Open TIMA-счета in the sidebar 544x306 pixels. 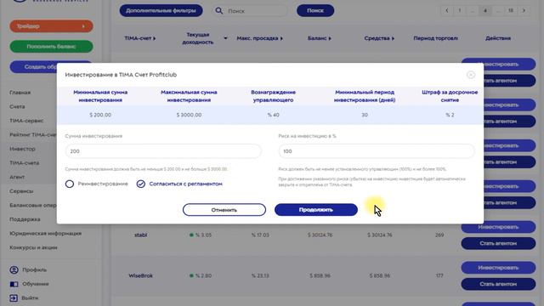(25, 162)
